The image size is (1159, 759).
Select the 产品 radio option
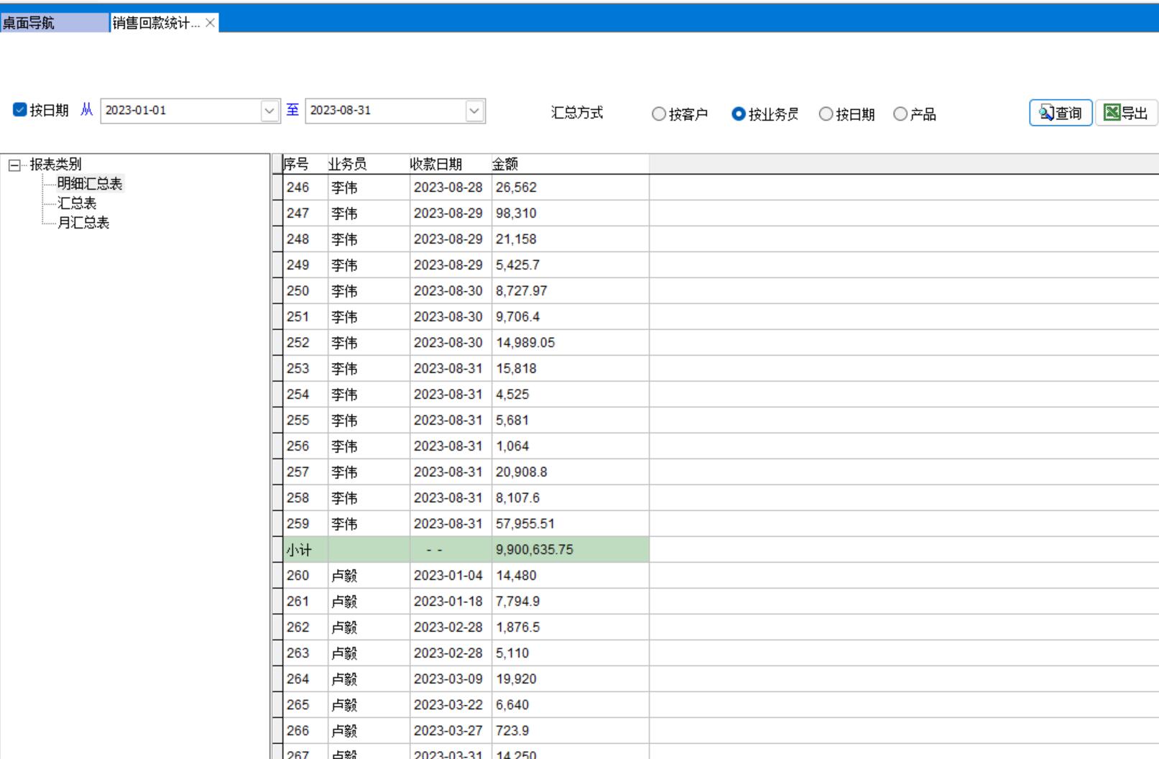[900, 114]
